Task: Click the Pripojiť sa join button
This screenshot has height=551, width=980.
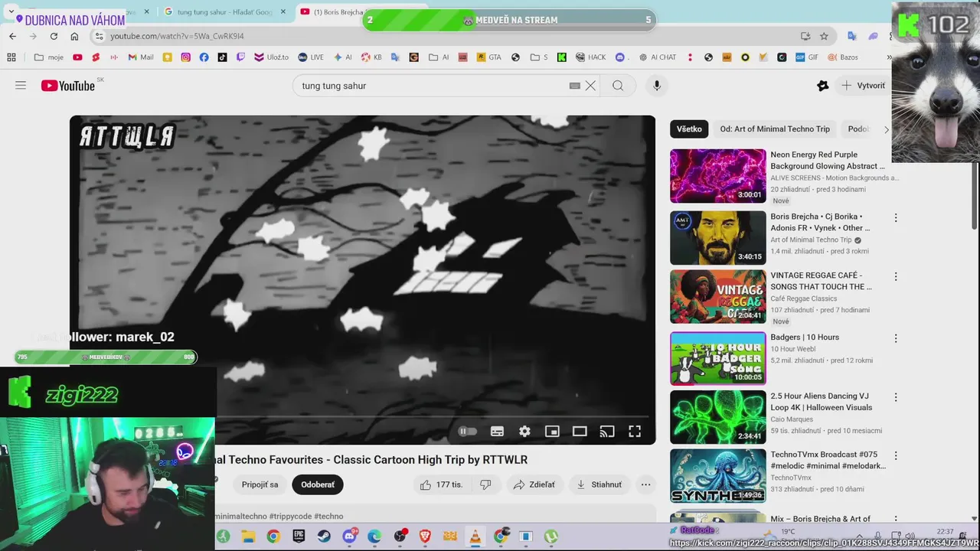Action: click(x=260, y=484)
